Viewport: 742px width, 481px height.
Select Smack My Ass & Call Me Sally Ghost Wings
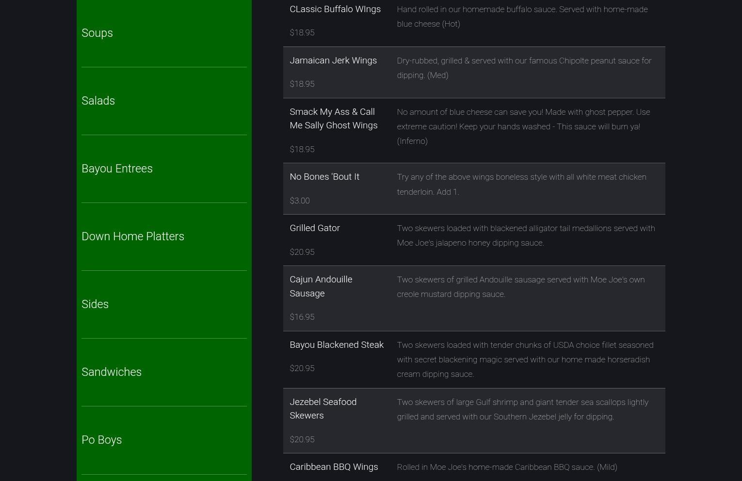(334, 118)
